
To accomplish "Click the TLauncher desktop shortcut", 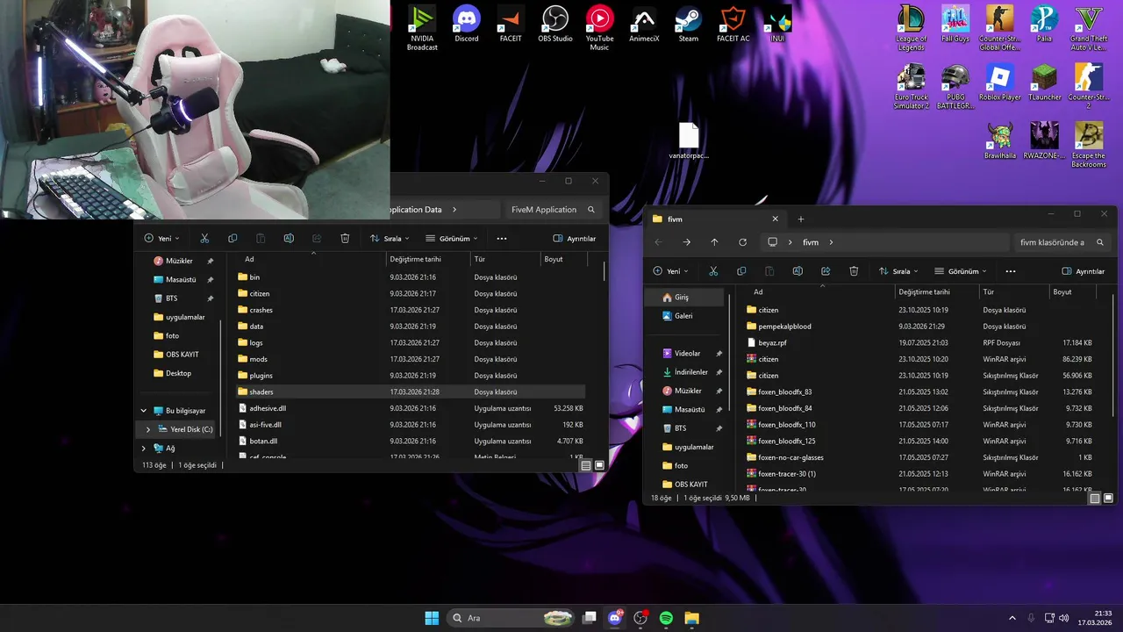I will [1044, 83].
